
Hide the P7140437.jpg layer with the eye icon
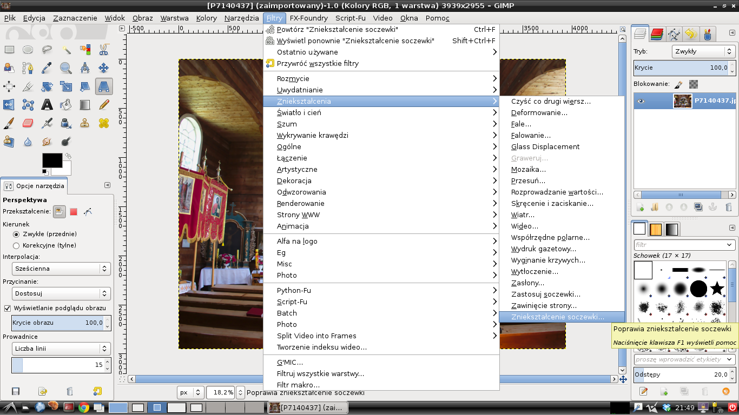641,101
